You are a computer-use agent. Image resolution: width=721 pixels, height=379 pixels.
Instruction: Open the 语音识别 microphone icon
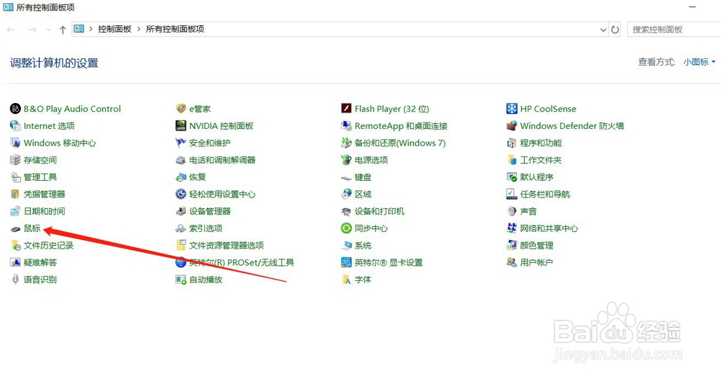(15, 280)
